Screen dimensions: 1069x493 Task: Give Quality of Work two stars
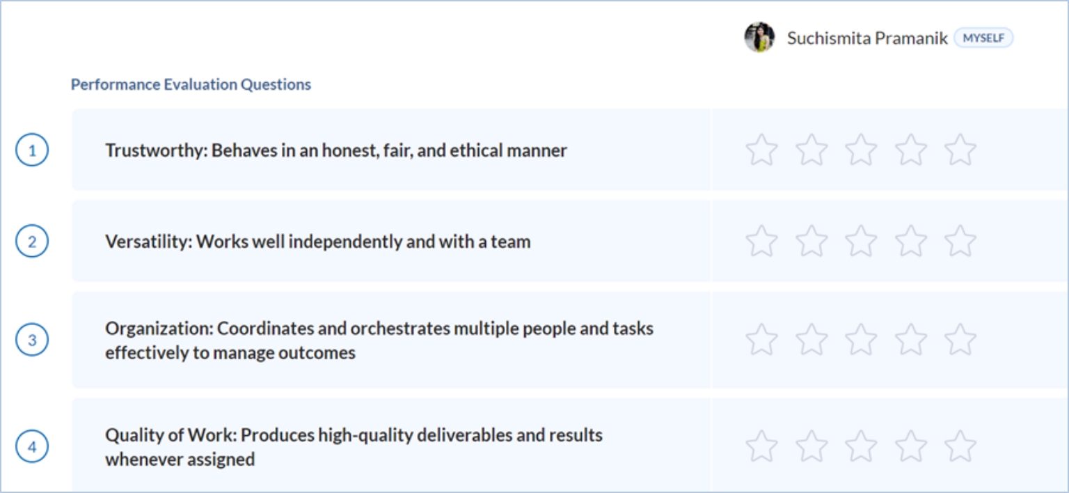pyautogui.click(x=811, y=446)
